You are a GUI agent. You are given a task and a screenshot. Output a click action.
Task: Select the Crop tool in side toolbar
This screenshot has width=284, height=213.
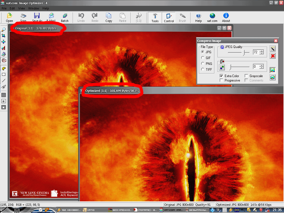(x=3, y=36)
